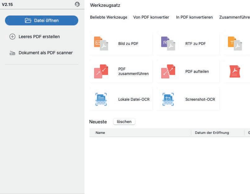Image resolution: width=250 pixels, height=194 pixels.
Task: Click the Datei öffnen button
Action: coord(42,20)
